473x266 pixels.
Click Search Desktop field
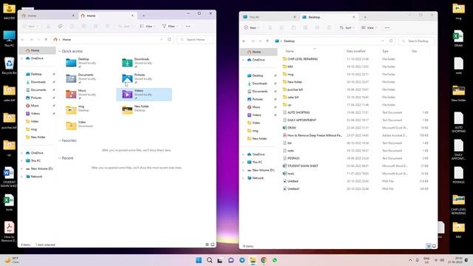416,41
